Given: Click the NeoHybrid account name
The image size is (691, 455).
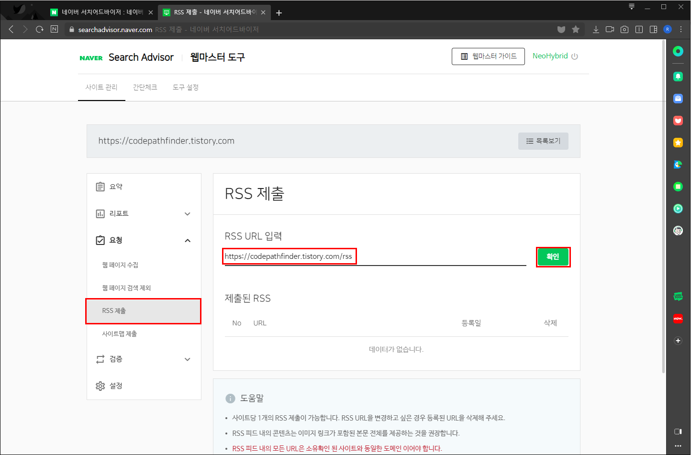Looking at the screenshot, I should [550, 56].
